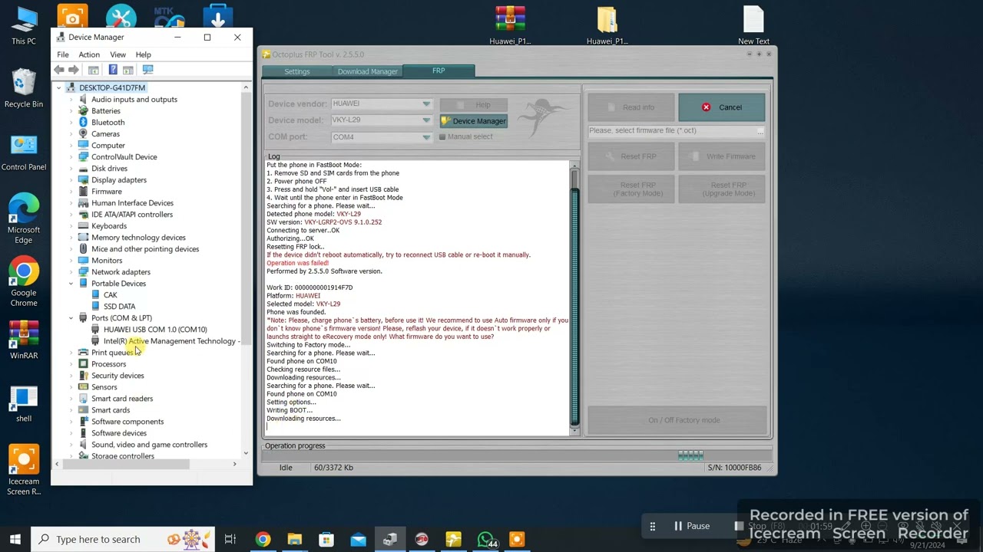Open the blue question mark help icon

point(113,70)
